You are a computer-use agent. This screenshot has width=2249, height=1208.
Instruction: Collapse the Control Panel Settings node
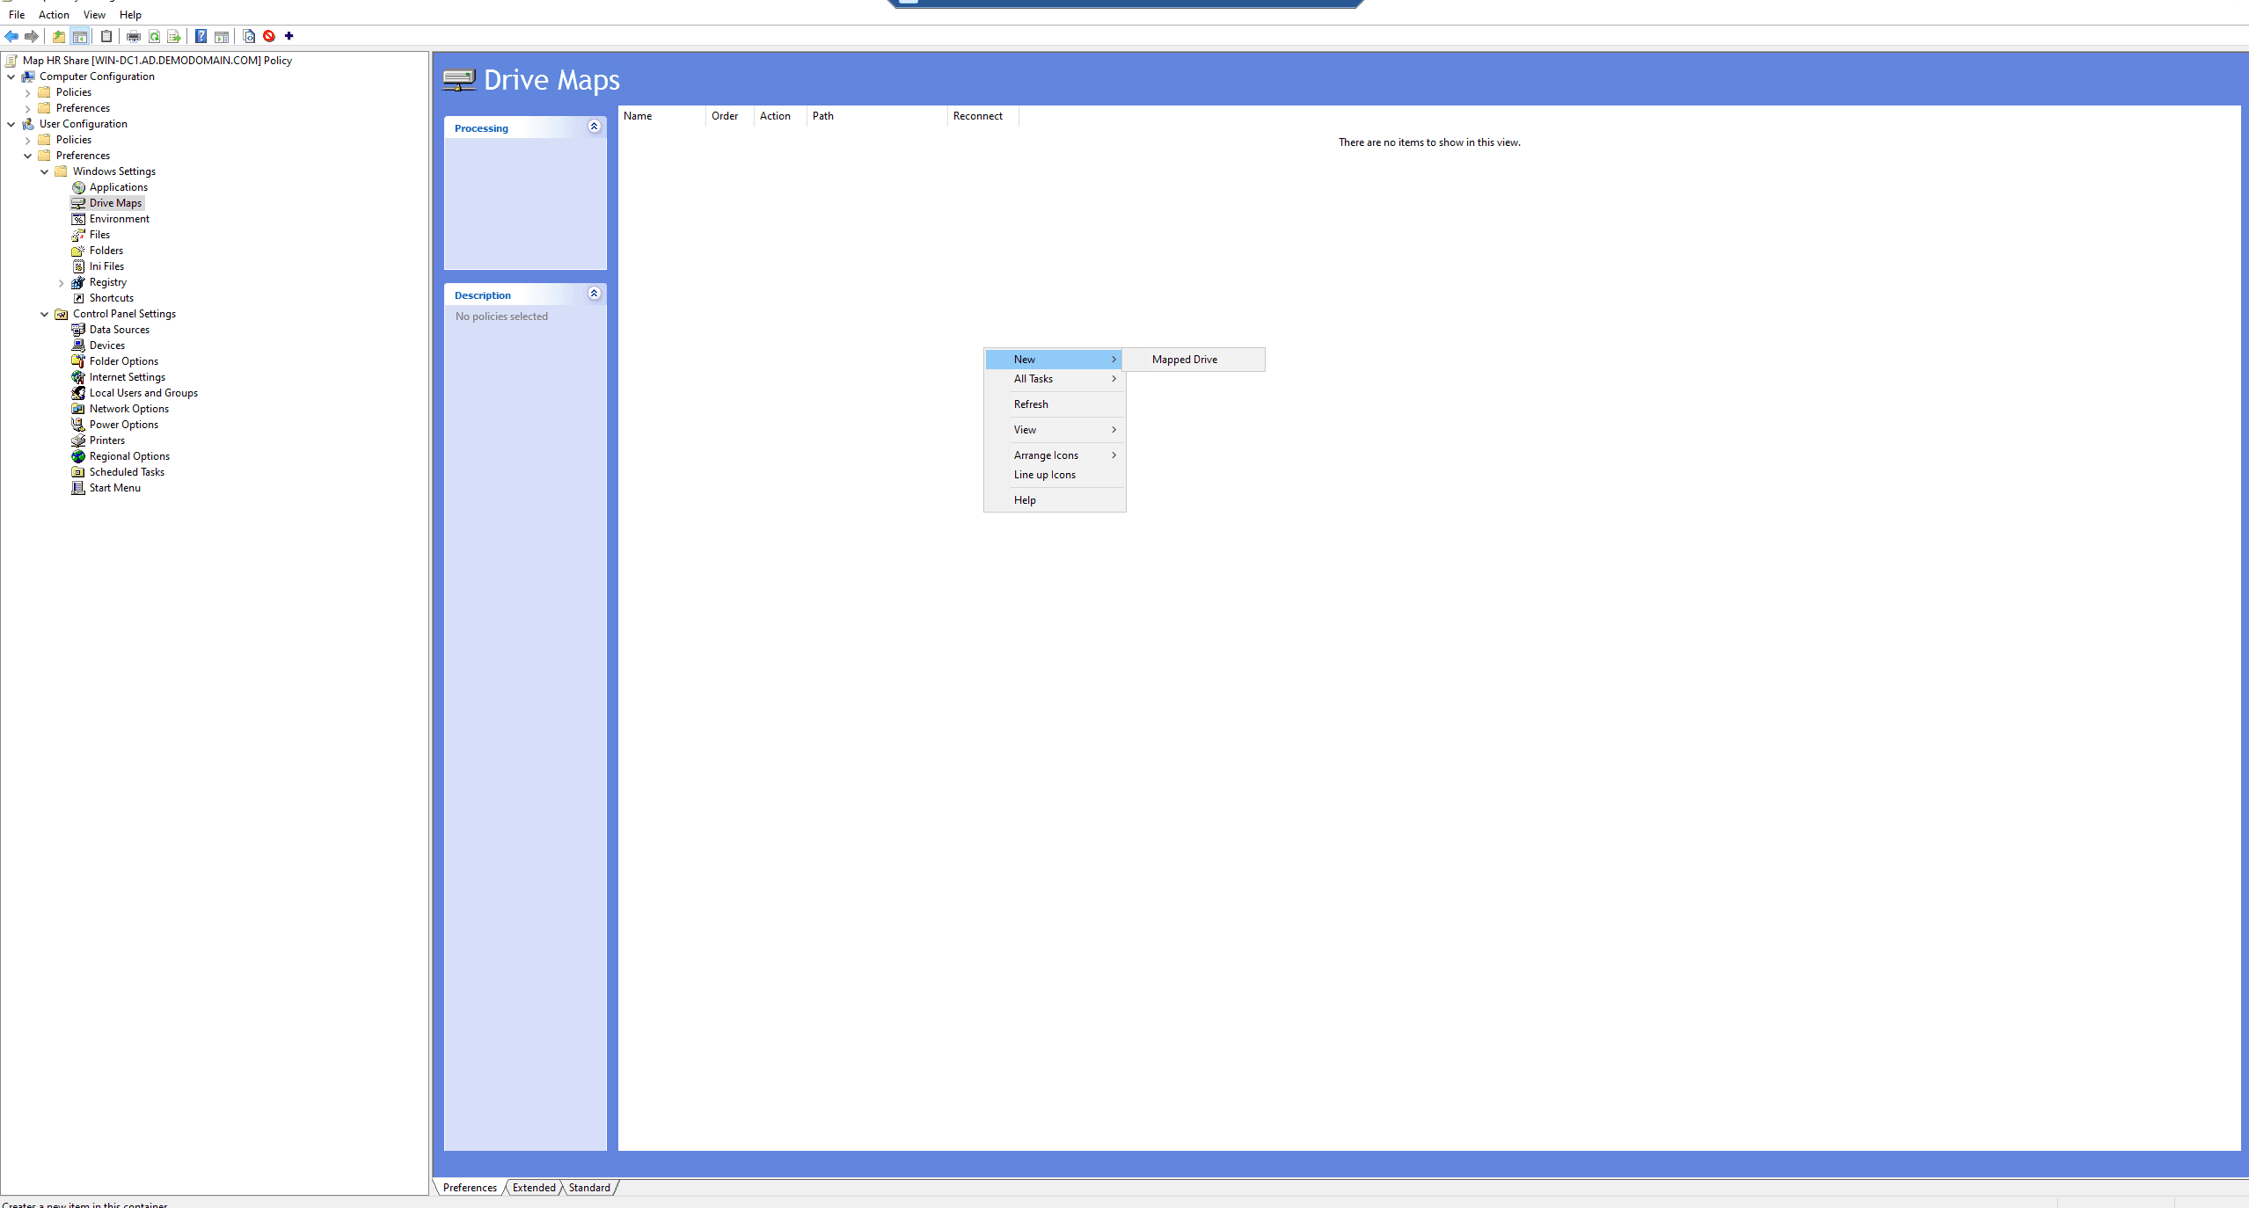coord(45,314)
